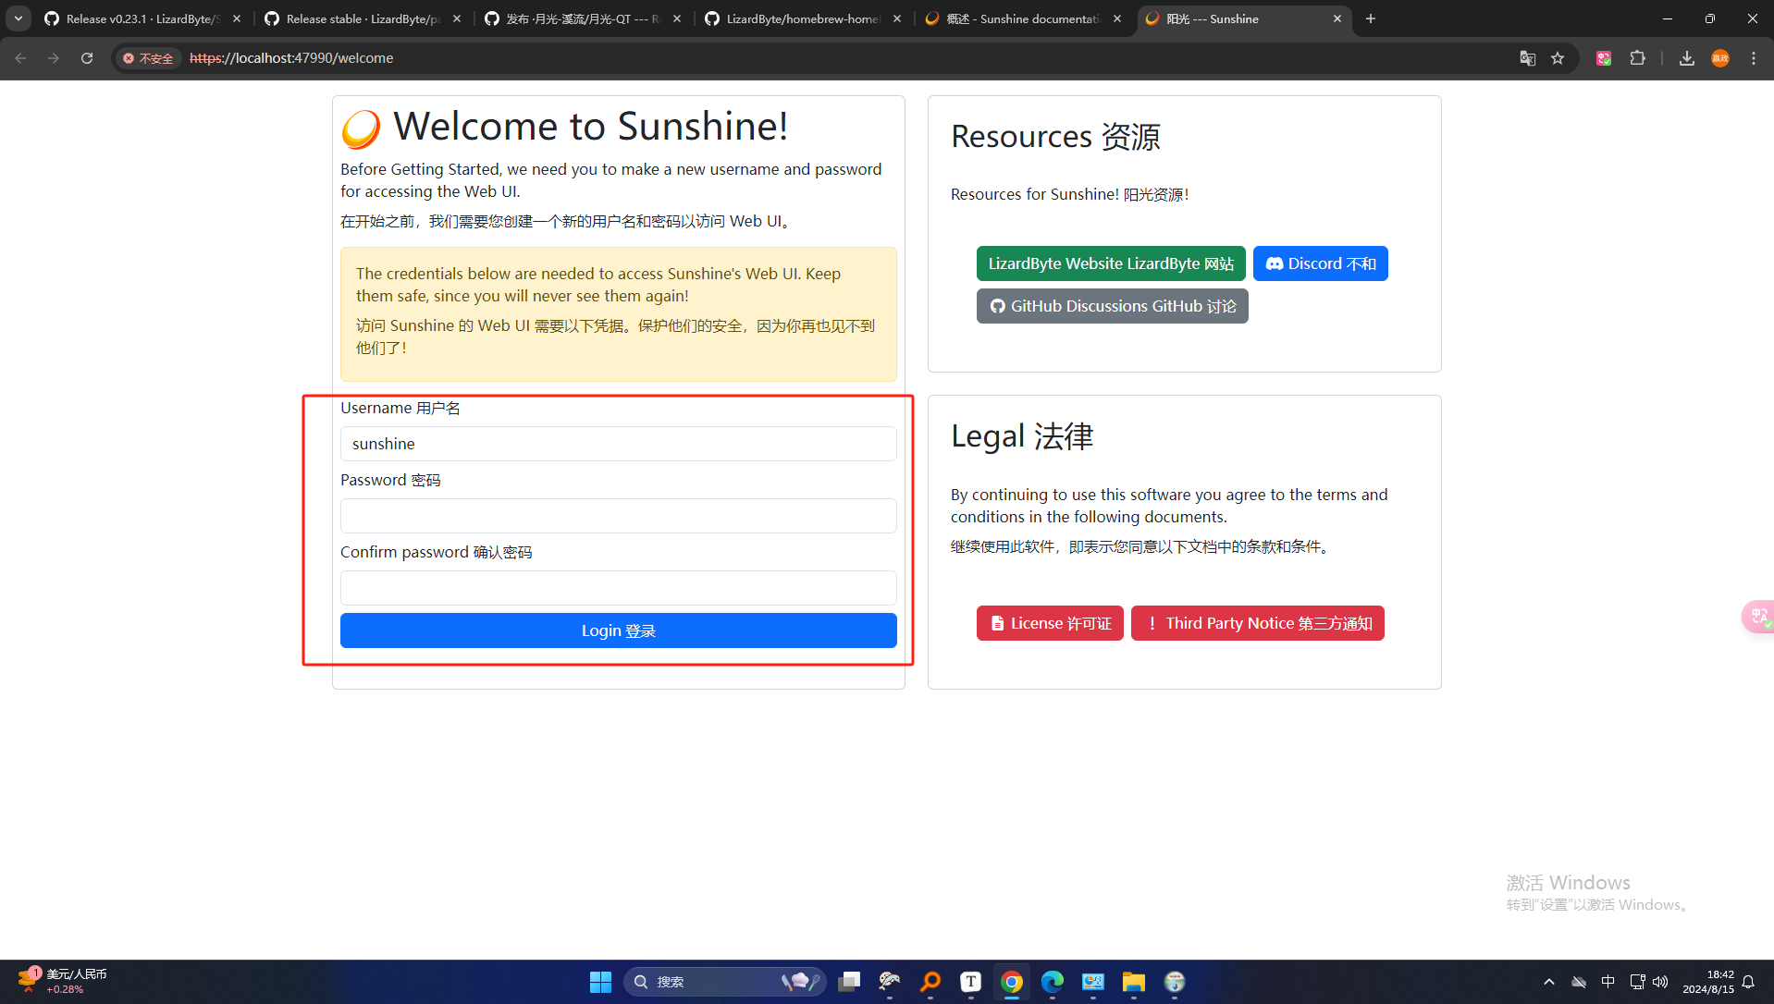Click the taskbar 搜索 search box
Image resolution: width=1774 pixels, height=1004 pixels.
[724, 982]
